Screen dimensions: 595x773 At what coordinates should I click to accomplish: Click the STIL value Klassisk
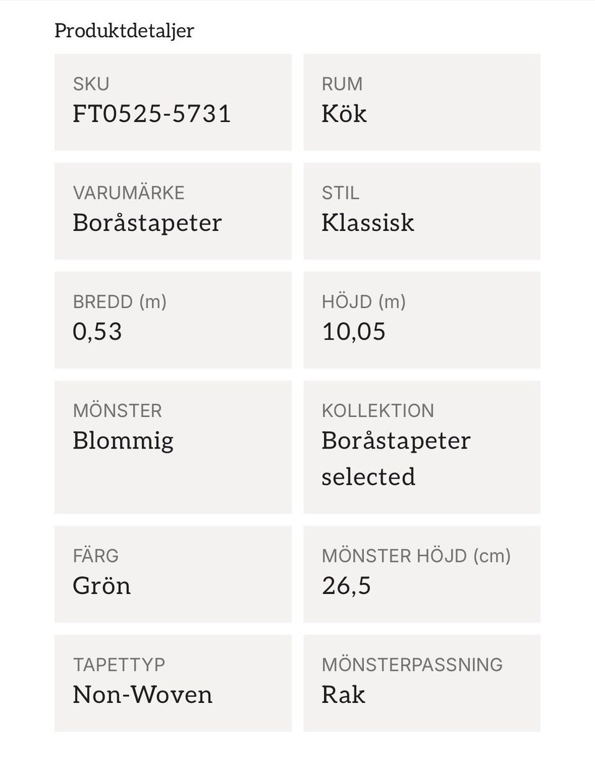click(x=368, y=223)
